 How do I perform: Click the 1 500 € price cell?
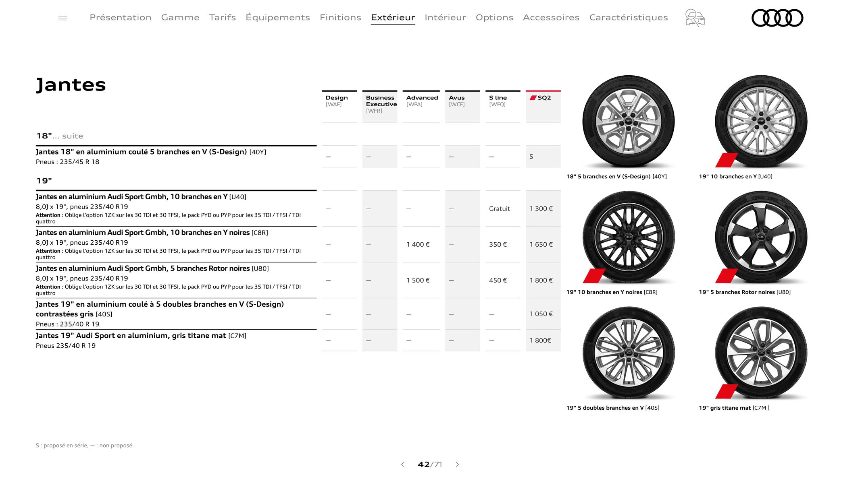pos(418,280)
